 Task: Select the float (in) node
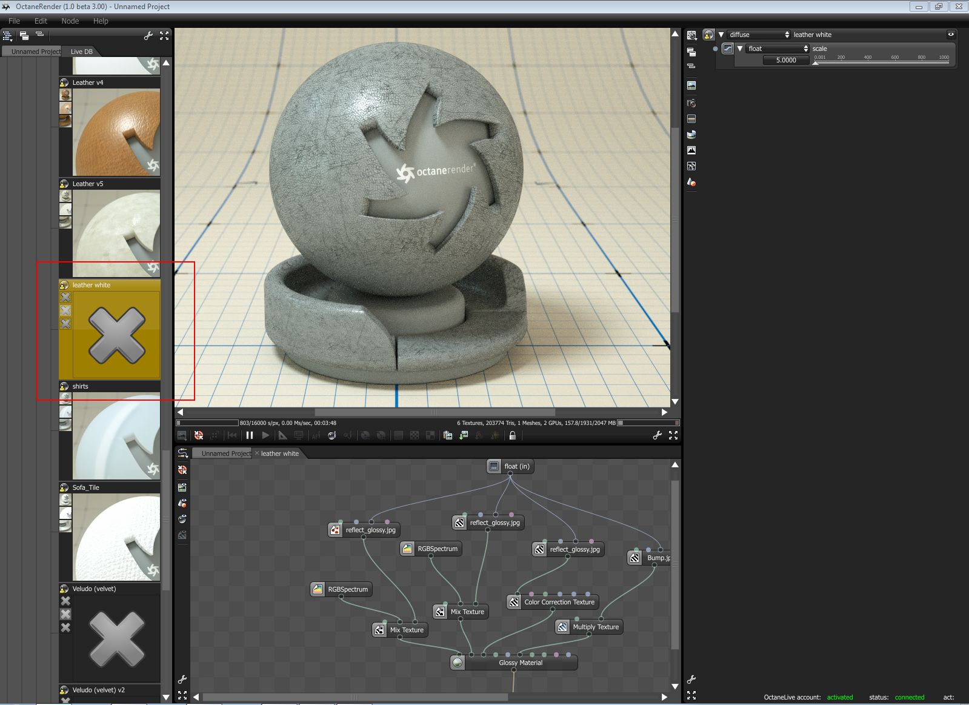tap(510, 466)
